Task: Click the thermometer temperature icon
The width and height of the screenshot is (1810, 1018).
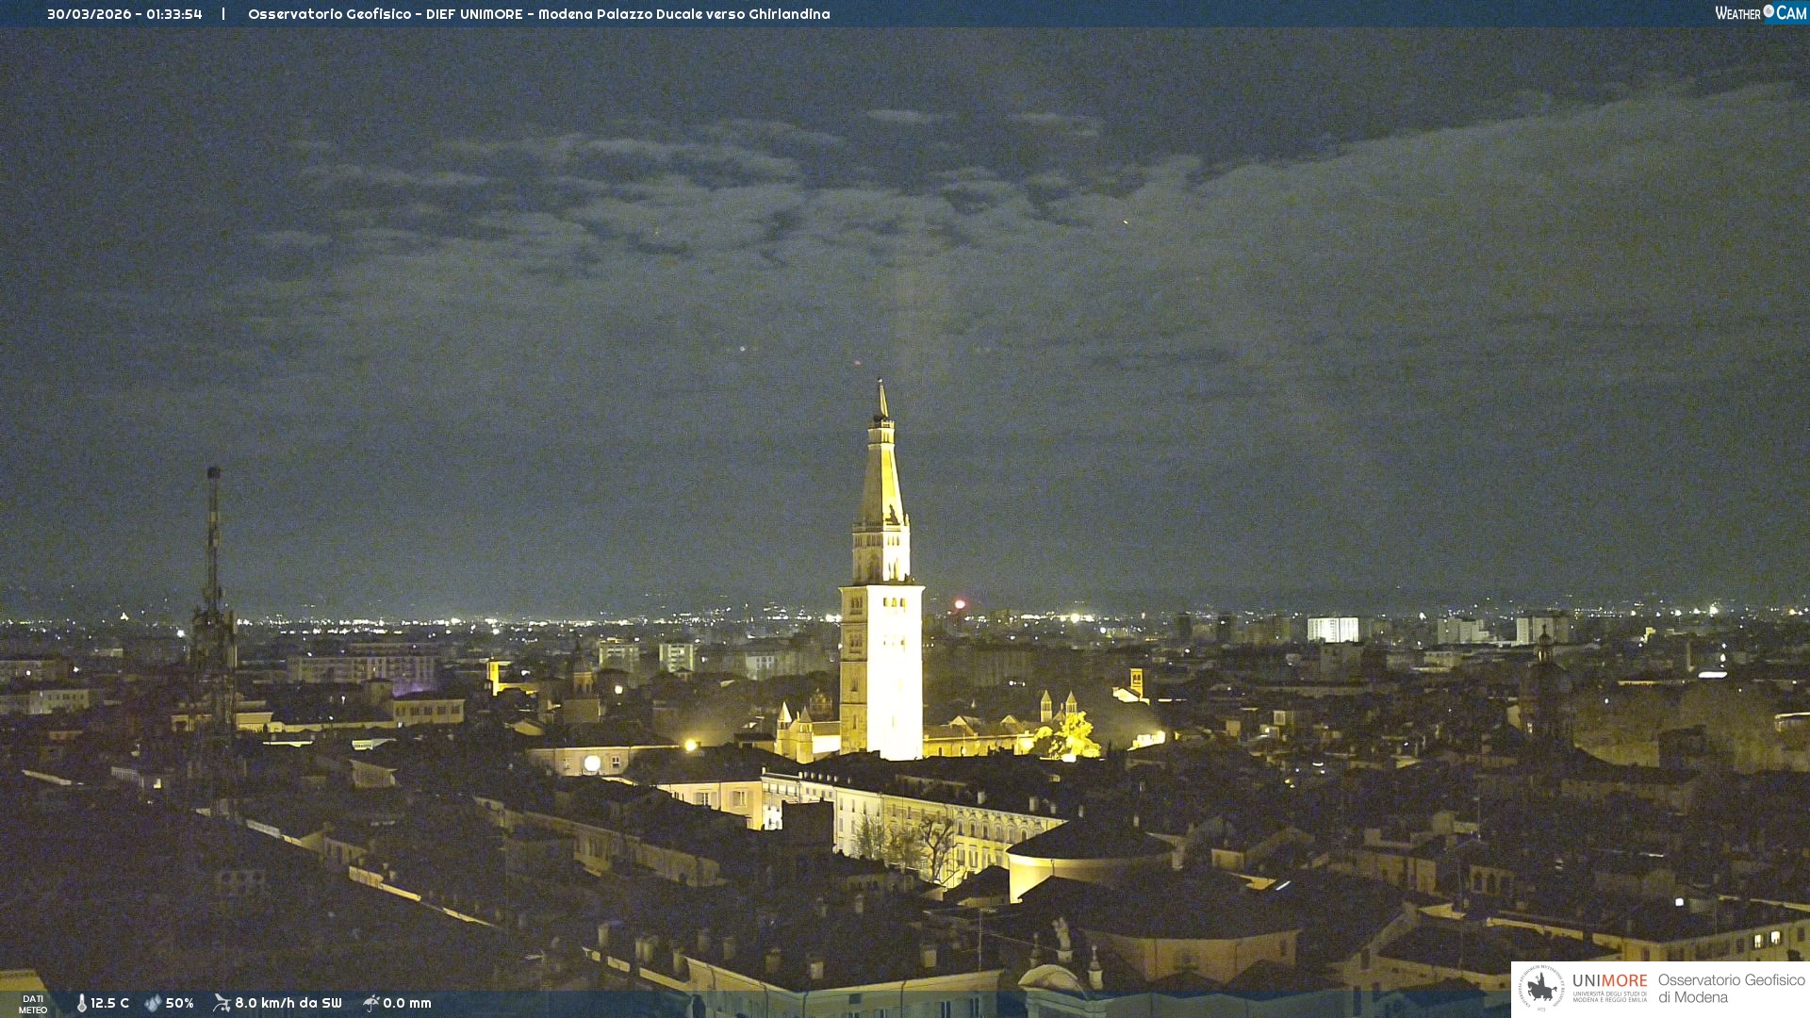Action: 82,1003
